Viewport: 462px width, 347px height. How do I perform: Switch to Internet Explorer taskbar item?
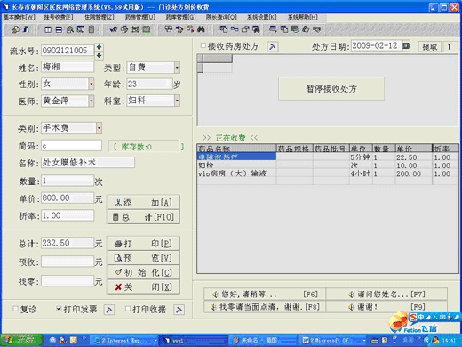point(124,341)
